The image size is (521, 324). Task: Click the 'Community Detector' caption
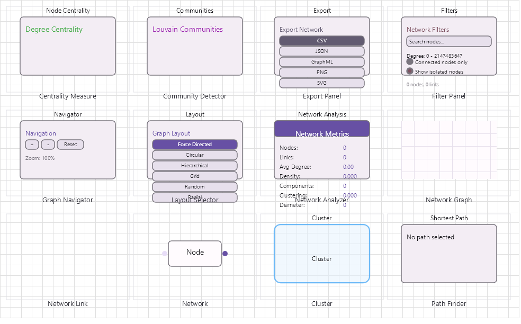tap(195, 96)
